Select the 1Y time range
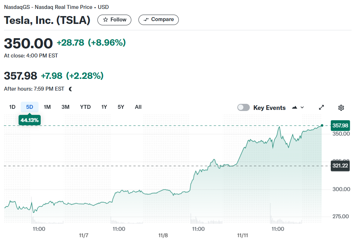The height and width of the screenshot is (243, 354). click(x=104, y=107)
